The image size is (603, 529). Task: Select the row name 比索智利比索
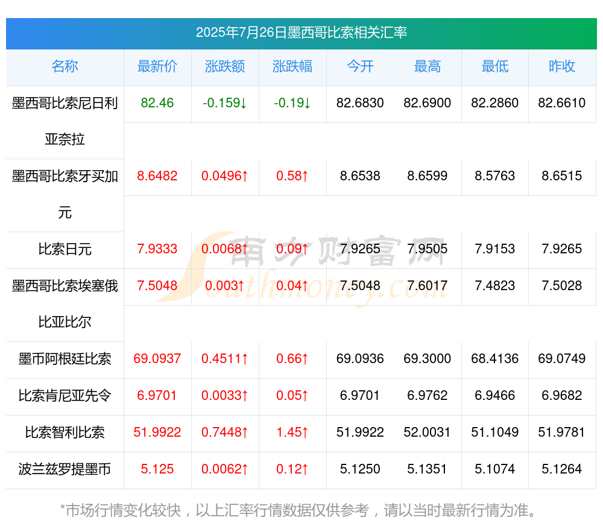[x=65, y=432]
